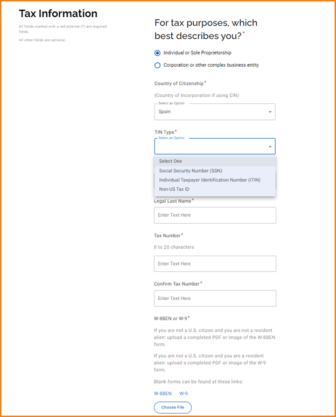Click the Tax Information page heading
336x417 pixels.
pyautogui.click(x=58, y=14)
